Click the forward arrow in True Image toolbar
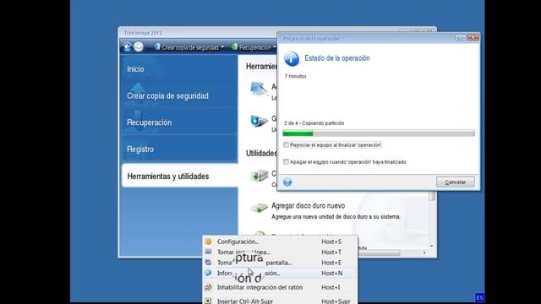Screen dimensions: 541x304 click(x=139, y=46)
